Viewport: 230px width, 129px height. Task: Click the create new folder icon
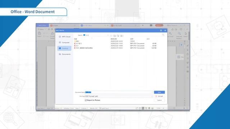[118, 36]
